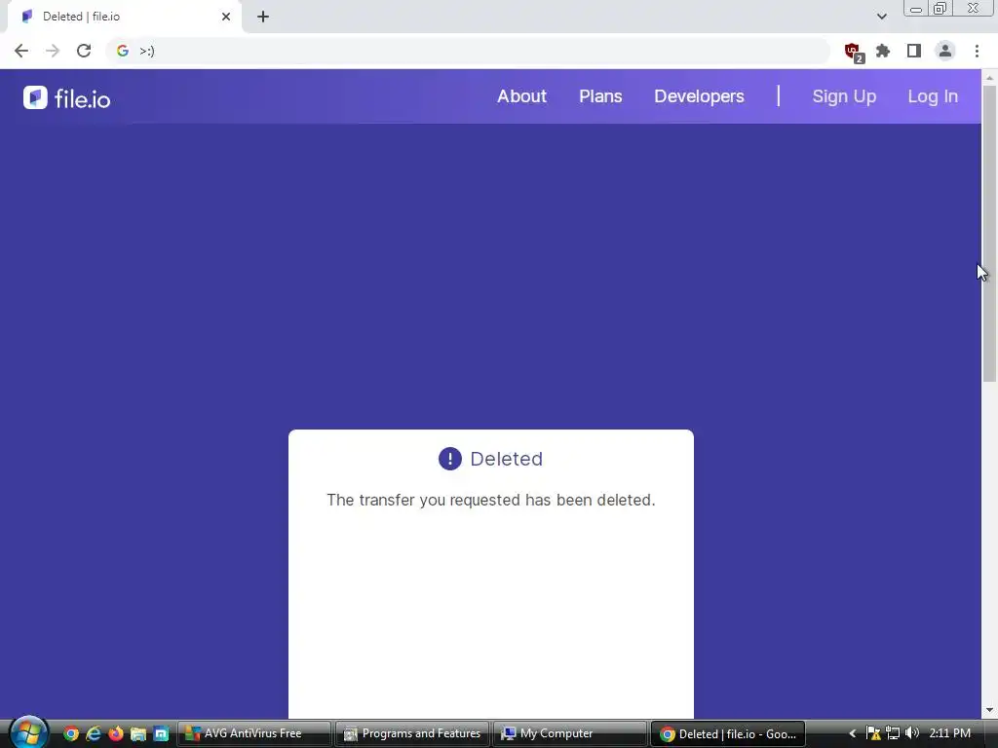Open the volume speaker tray icon
The height and width of the screenshot is (748, 998).
[x=912, y=733]
